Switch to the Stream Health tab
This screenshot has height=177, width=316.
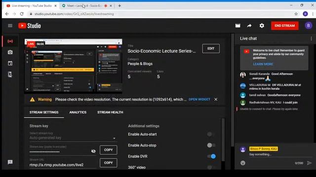point(110,113)
